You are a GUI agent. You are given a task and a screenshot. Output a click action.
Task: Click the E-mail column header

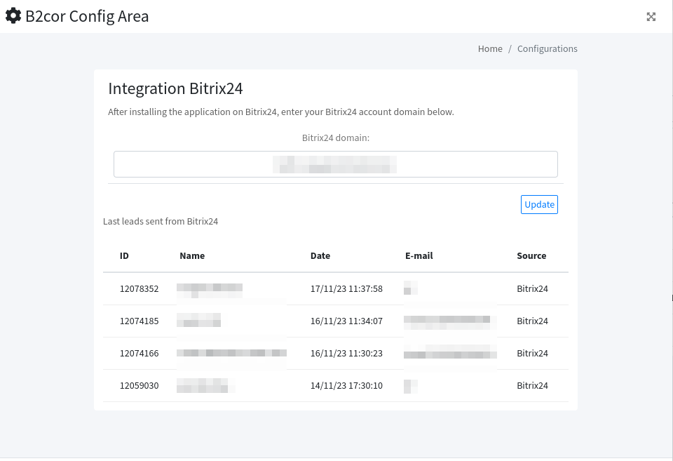point(419,256)
